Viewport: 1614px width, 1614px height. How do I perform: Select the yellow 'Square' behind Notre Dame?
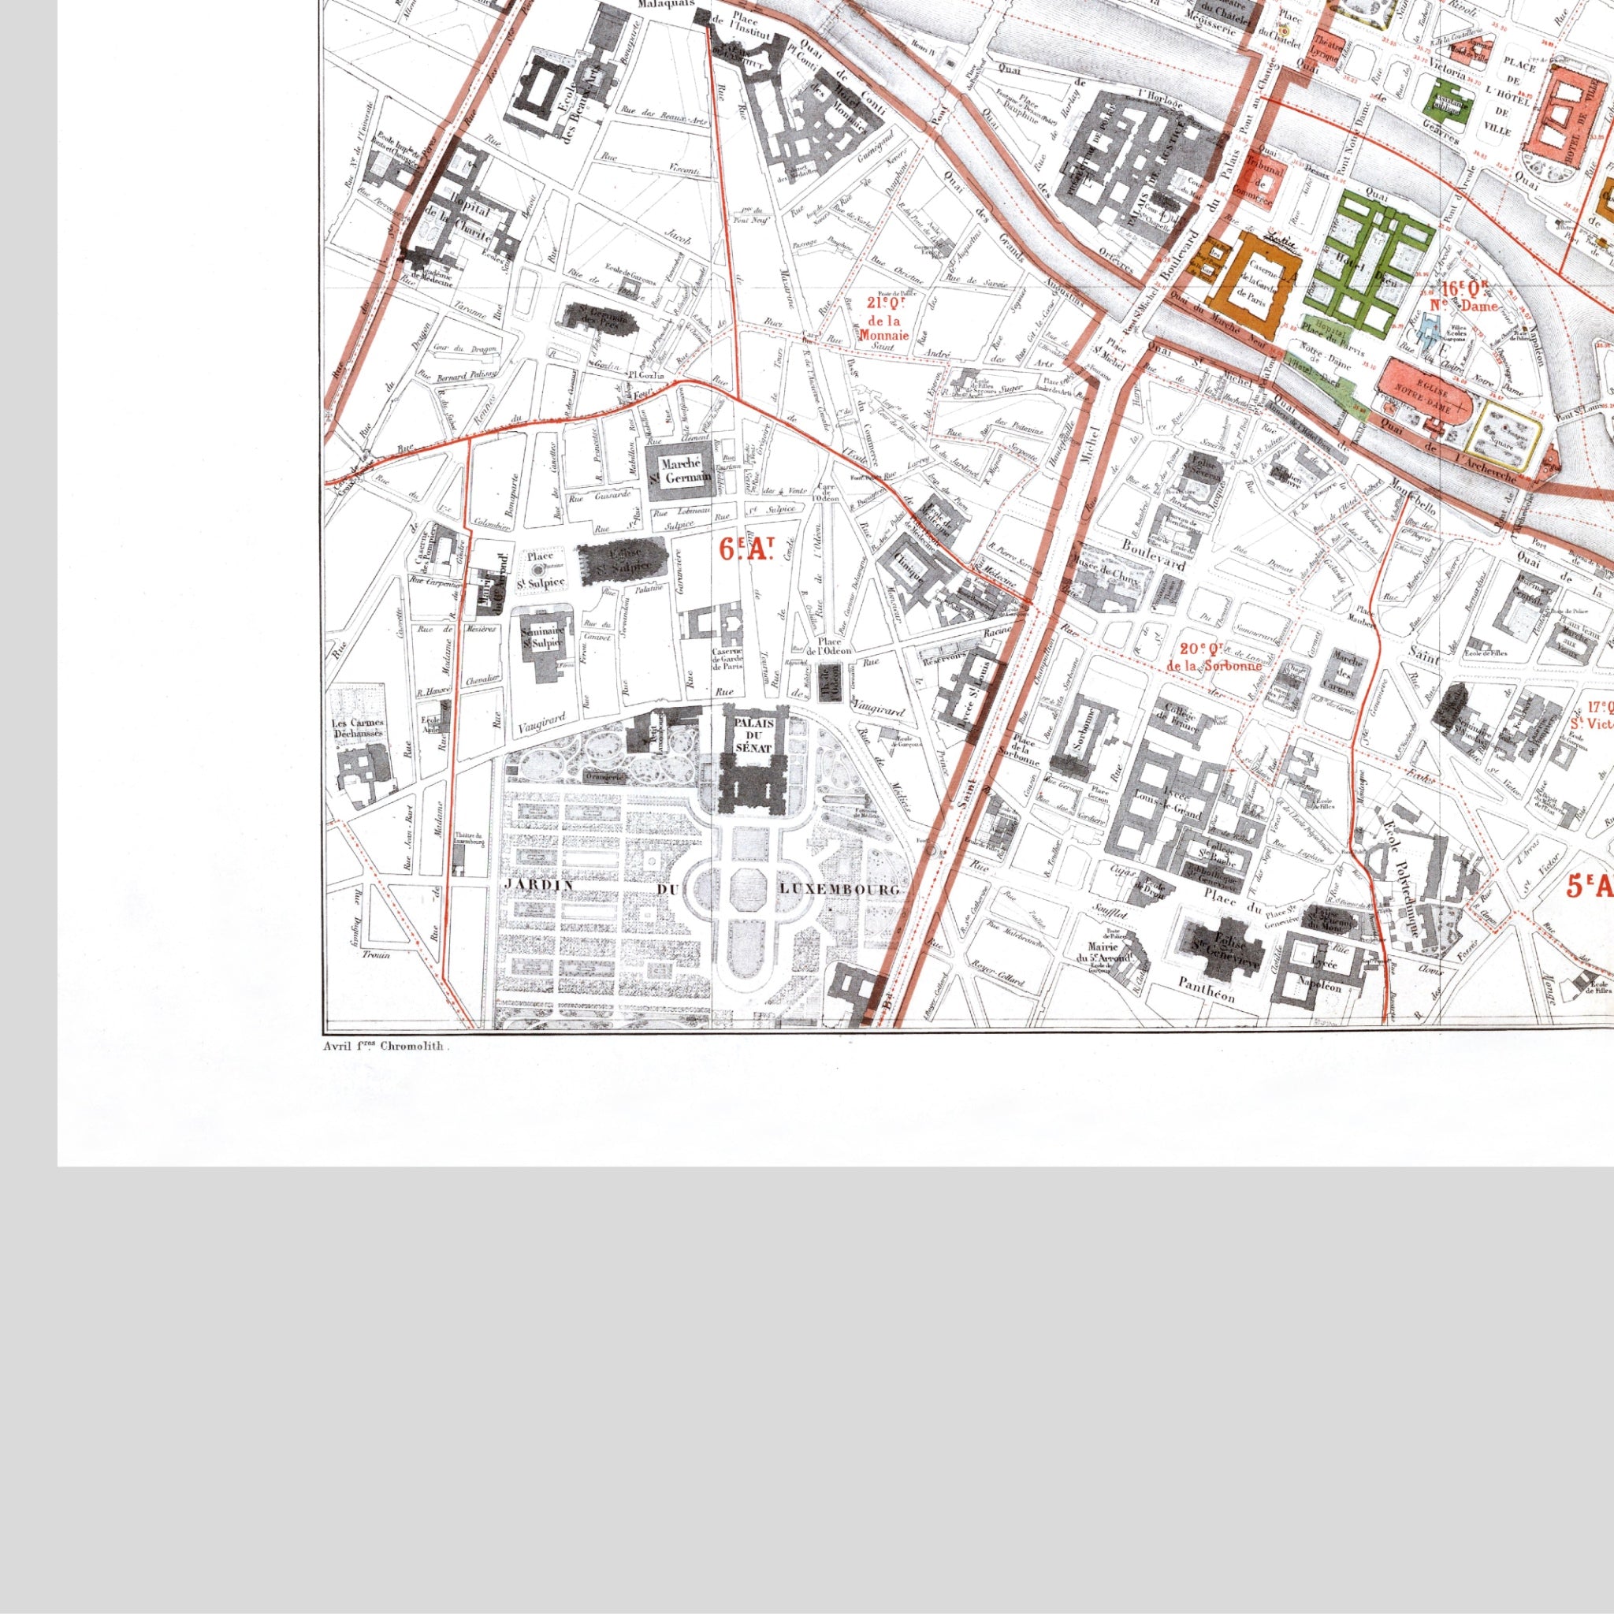click(x=1504, y=436)
